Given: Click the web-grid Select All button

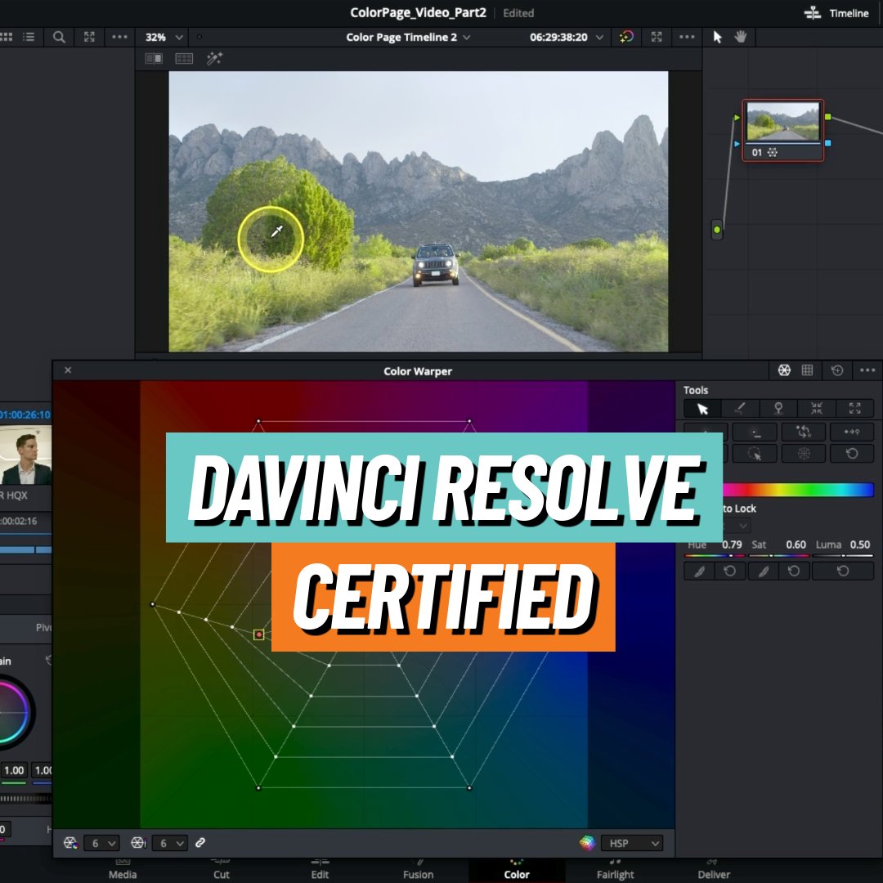Looking at the screenshot, I should tap(803, 453).
